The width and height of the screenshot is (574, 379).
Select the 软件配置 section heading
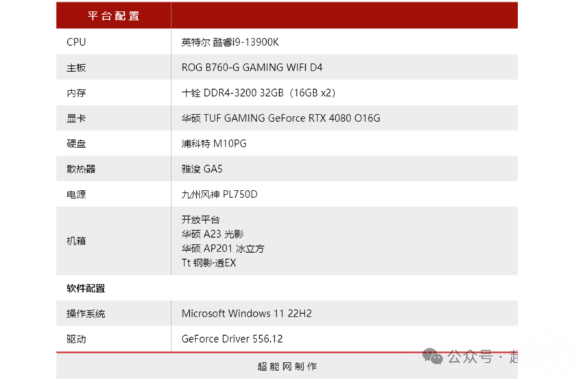(86, 289)
